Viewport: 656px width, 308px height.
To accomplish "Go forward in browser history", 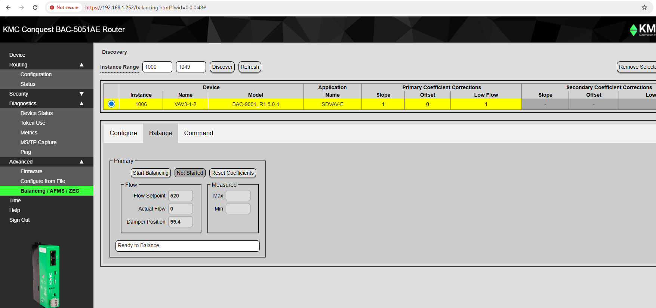I will [x=22, y=7].
